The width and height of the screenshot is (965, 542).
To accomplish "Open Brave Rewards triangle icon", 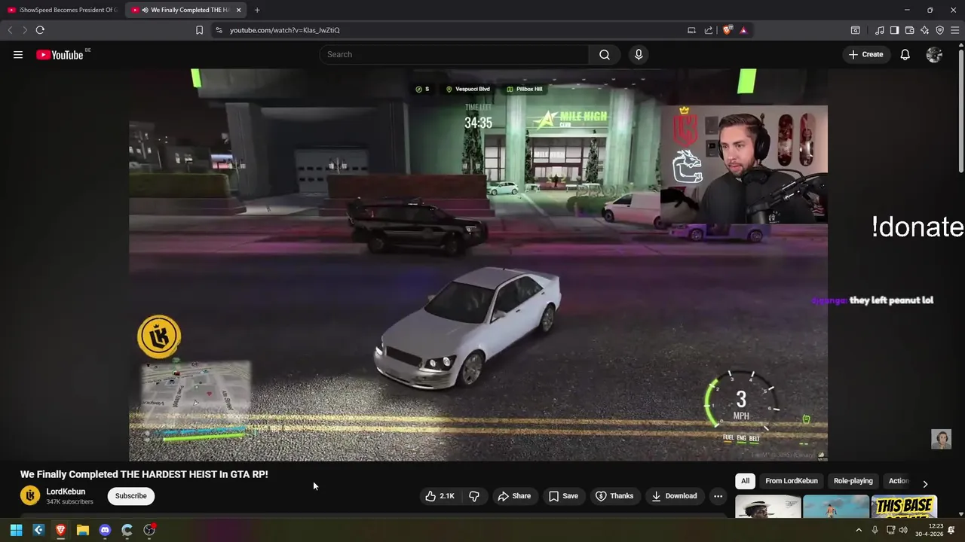I will tap(743, 30).
